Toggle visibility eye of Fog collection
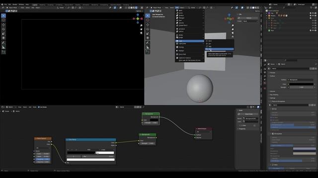Screen dimensions: 318x178 pos(313,13)
